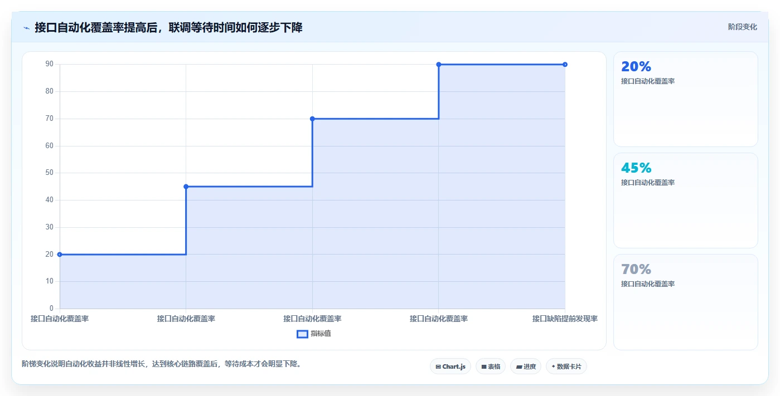Click the y-axis label 0

[51, 309]
